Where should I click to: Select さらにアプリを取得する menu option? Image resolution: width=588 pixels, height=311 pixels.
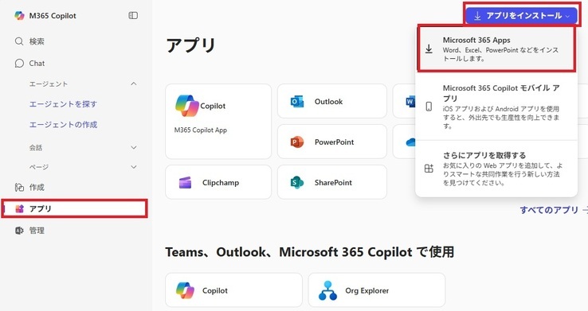496,169
